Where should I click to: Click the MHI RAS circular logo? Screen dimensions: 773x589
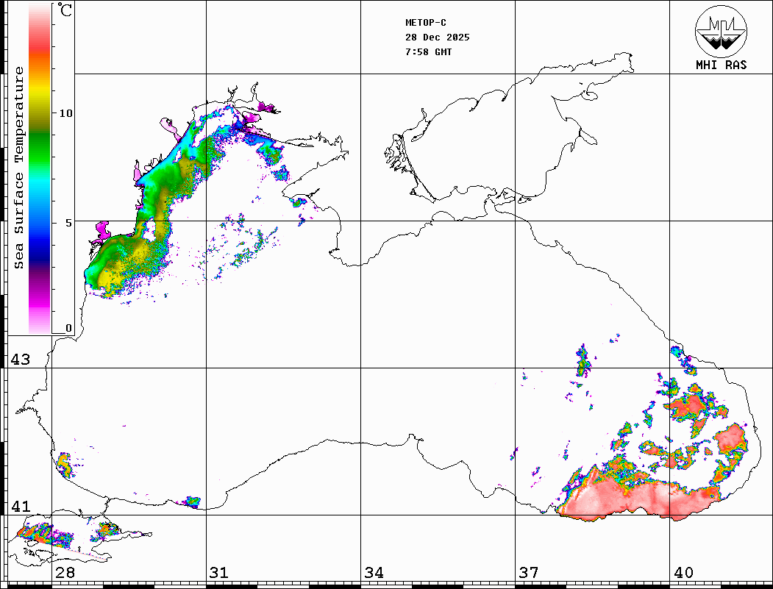coord(721,31)
